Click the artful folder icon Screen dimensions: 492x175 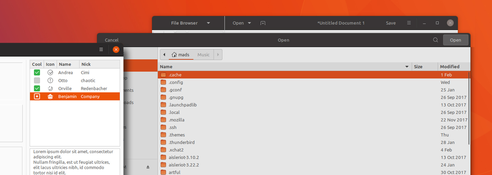point(163,172)
